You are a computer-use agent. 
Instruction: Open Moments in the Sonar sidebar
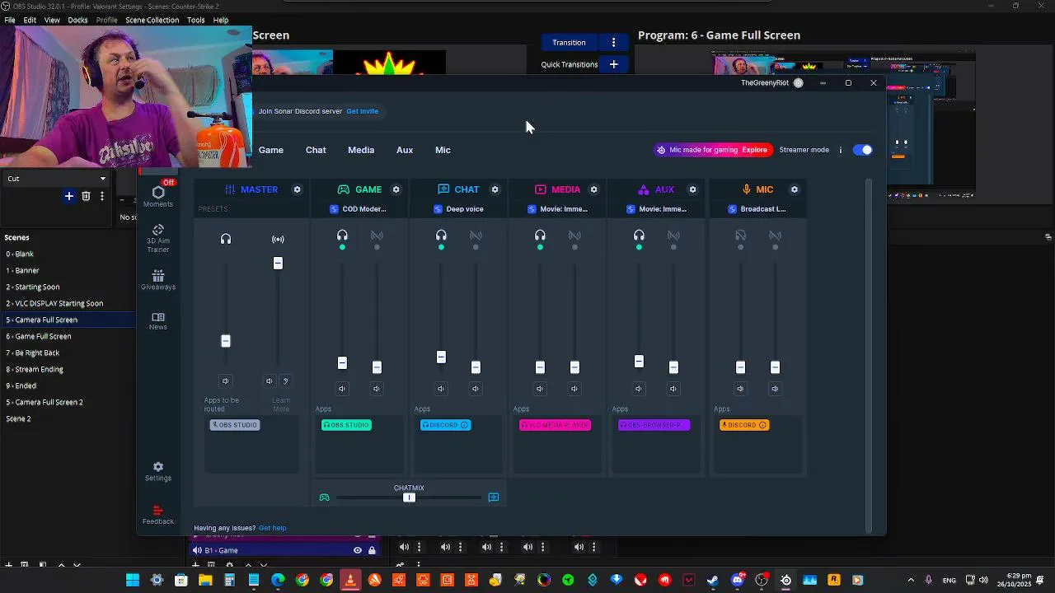[158, 197]
